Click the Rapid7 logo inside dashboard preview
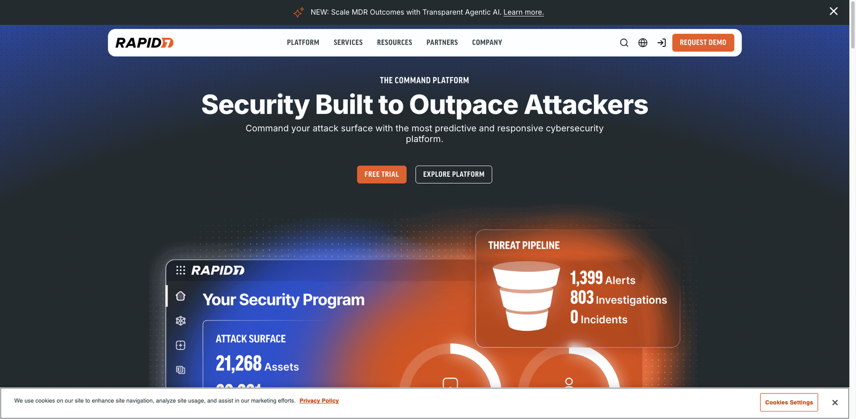This screenshot has width=856, height=419. tap(218, 270)
